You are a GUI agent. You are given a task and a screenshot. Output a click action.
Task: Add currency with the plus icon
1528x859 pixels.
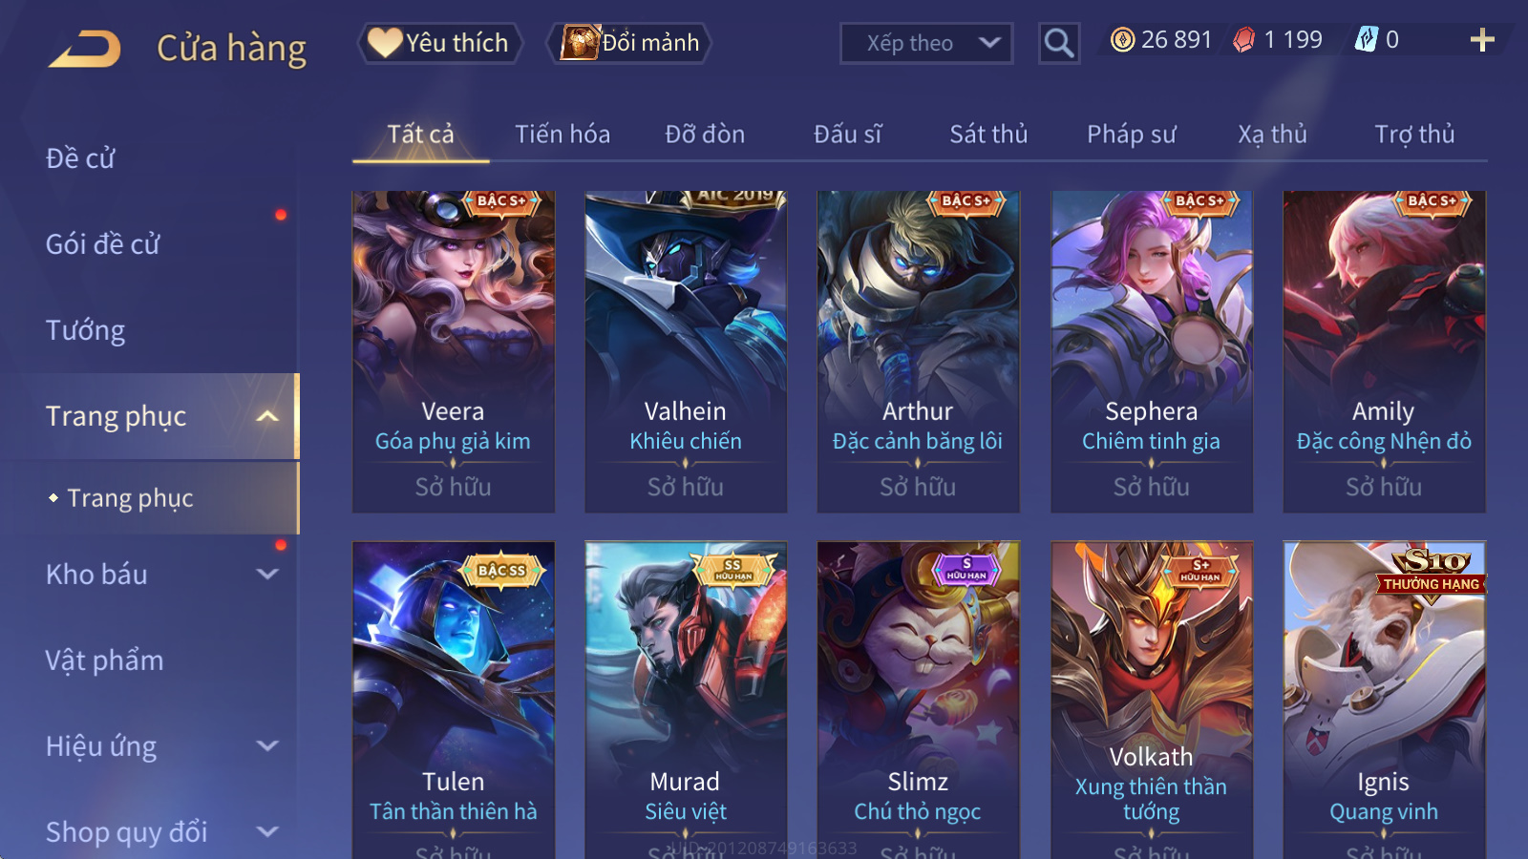1481,40
